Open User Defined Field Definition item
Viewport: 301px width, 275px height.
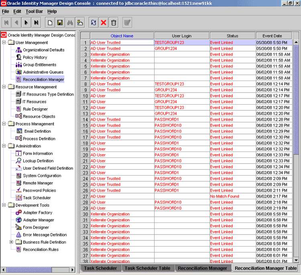(x=48, y=168)
